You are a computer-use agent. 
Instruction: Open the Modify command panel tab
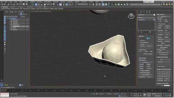(x=141, y=12)
